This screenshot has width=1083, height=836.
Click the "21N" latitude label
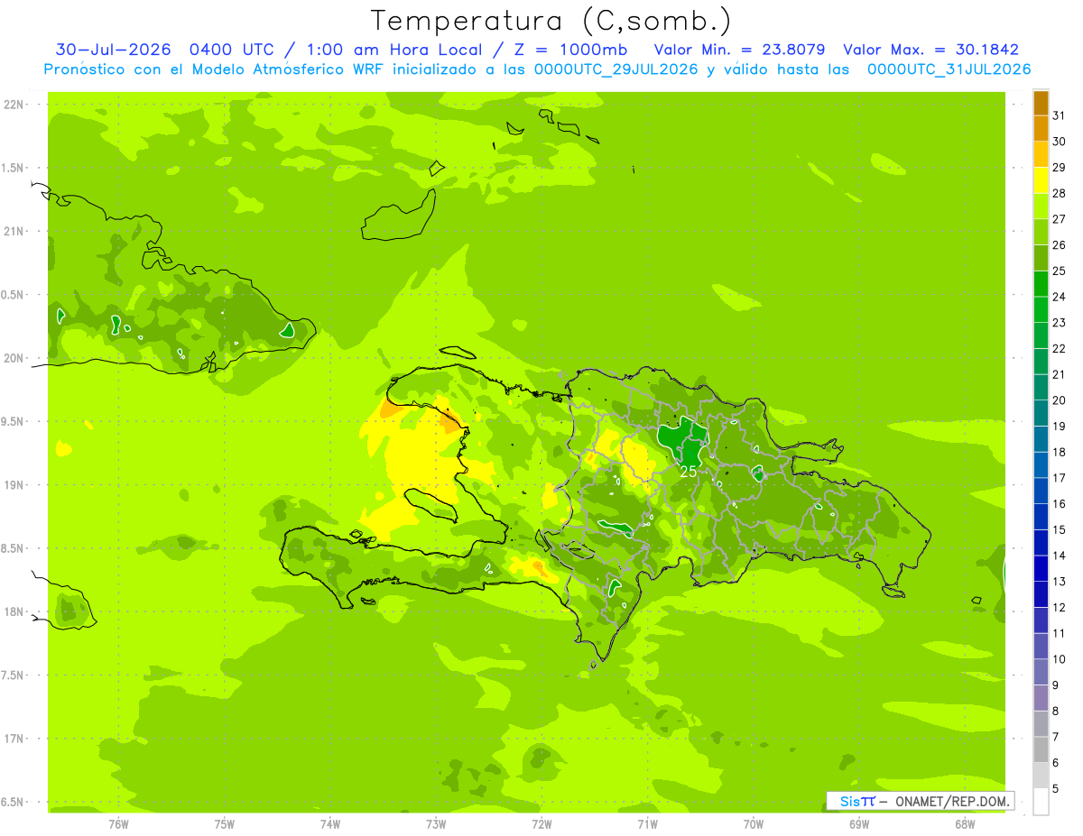15,232
